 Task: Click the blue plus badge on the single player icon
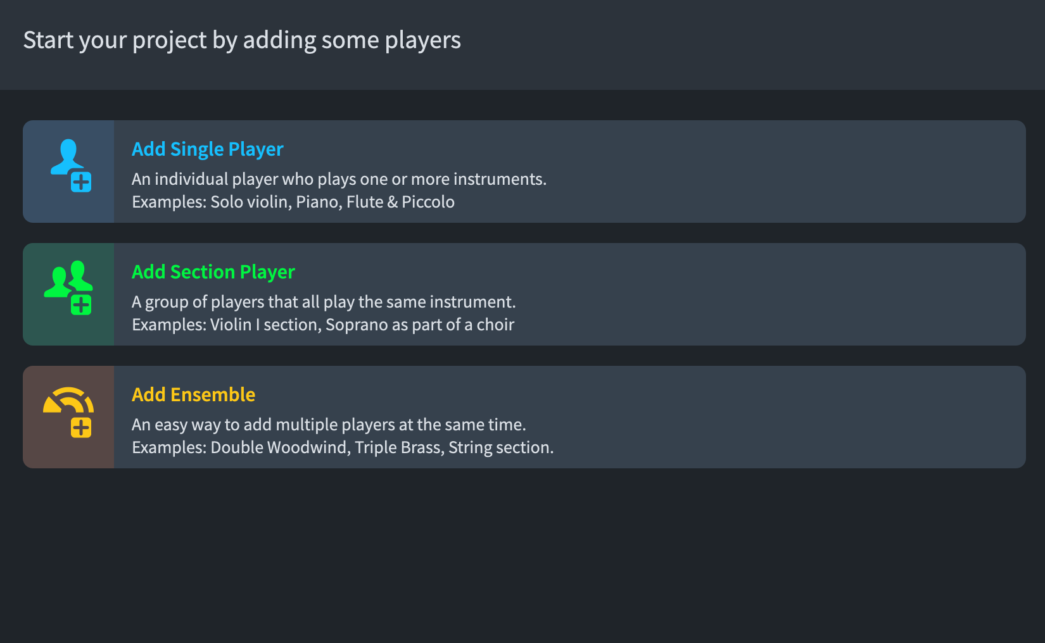click(x=81, y=182)
